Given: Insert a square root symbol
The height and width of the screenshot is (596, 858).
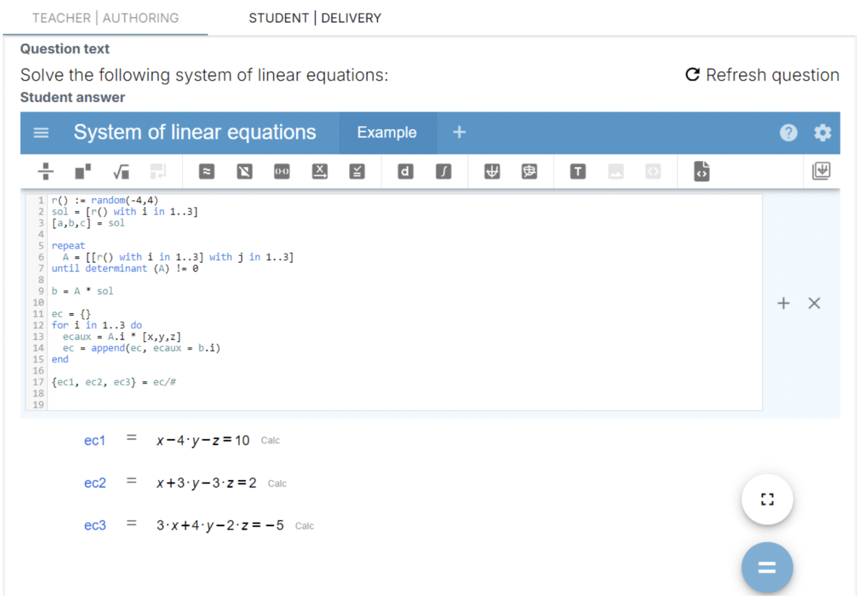Looking at the screenshot, I should coord(121,171).
